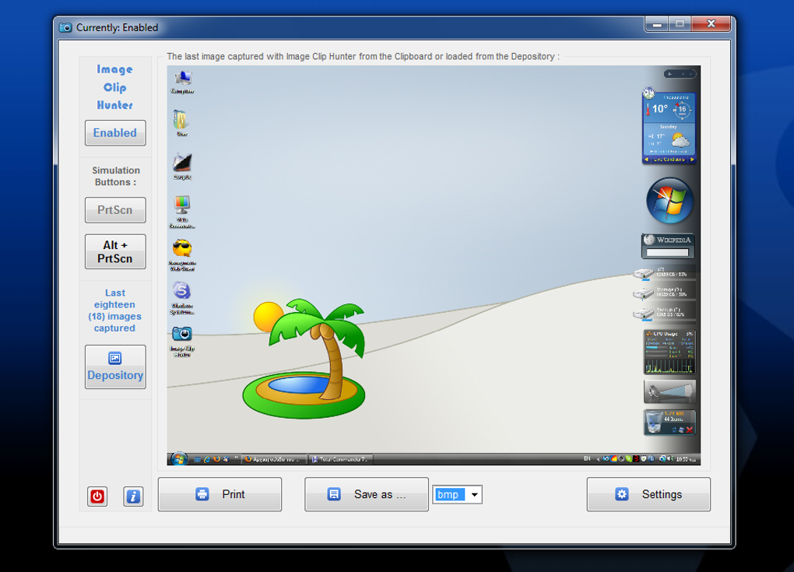
Task: Click the gear icon on Settings button
Action: (622, 494)
